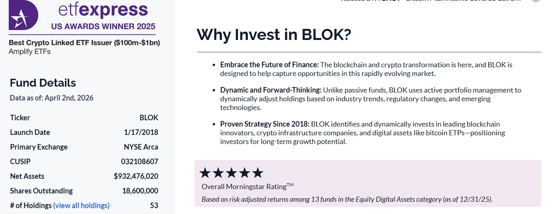This screenshot has width=555, height=214.
Task: Click the Proven Strategy Since 2018 bullet
Action: [x=265, y=124]
